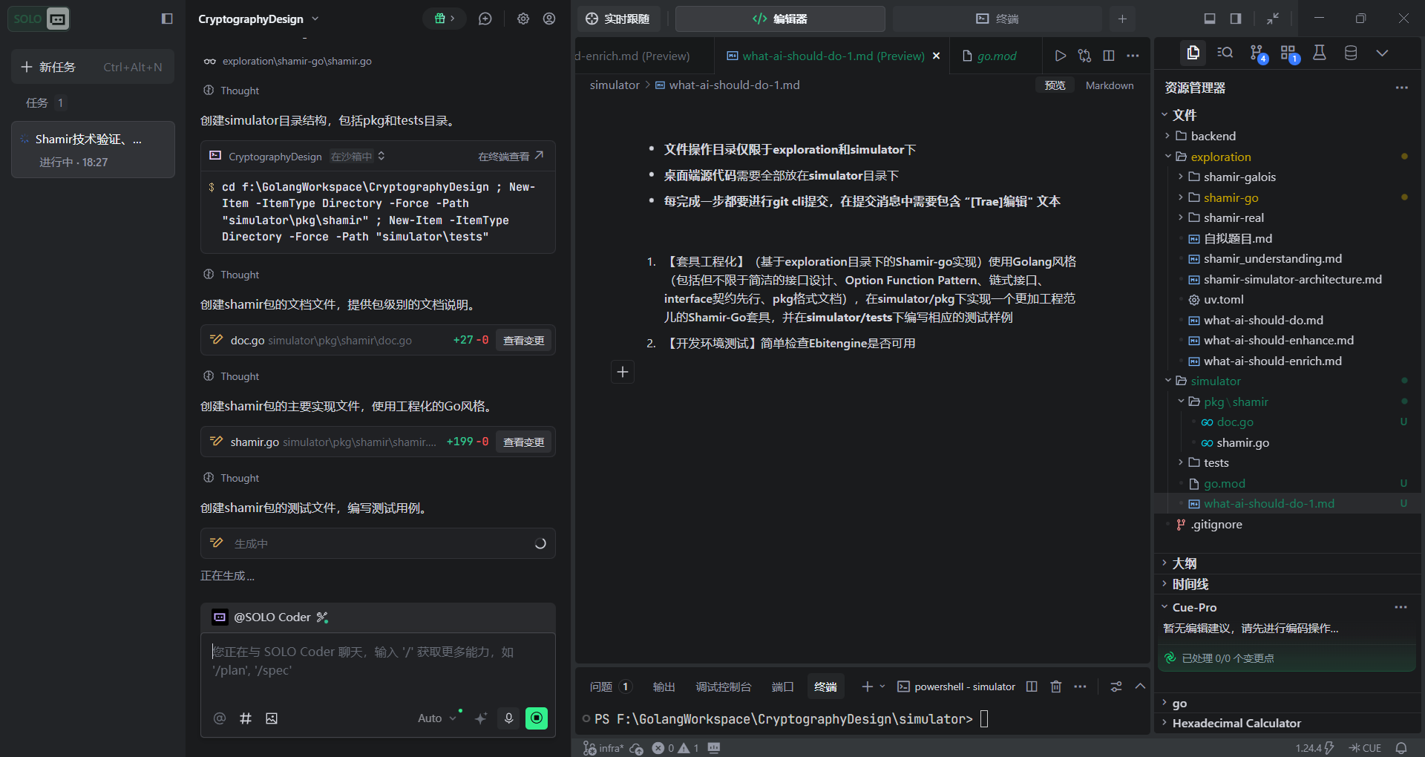Screen dimensions: 1425x757
Task: Click the microphone voice input icon
Action: tap(508, 718)
